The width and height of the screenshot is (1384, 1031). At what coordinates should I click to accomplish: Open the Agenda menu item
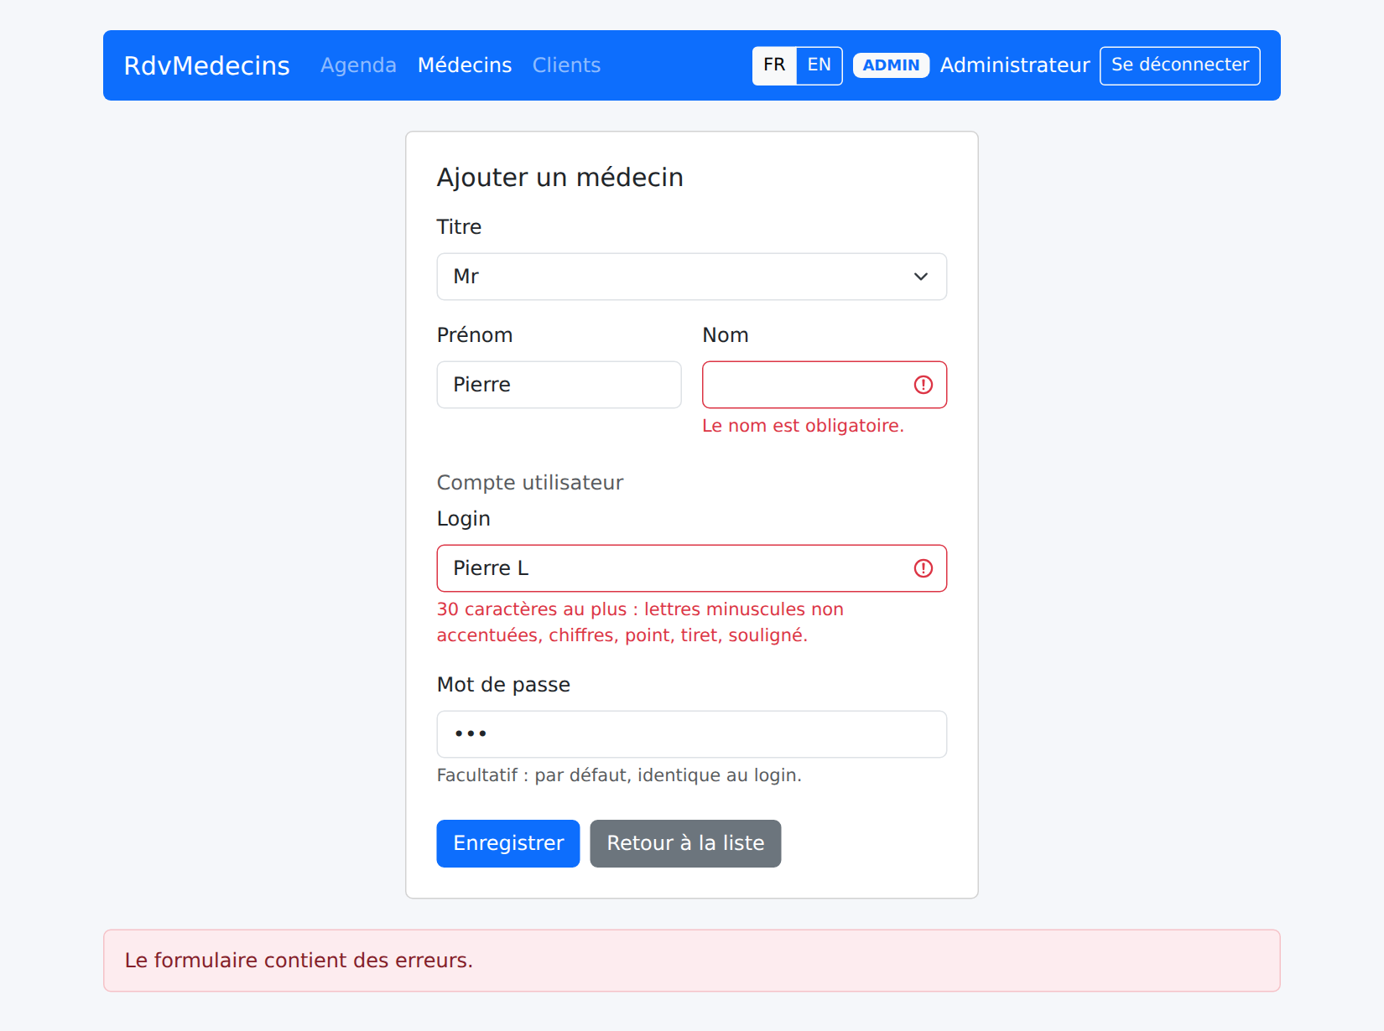pyautogui.click(x=358, y=65)
